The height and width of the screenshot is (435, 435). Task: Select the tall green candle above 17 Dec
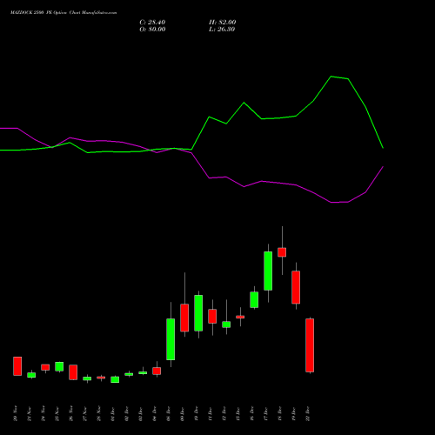pos(268,271)
